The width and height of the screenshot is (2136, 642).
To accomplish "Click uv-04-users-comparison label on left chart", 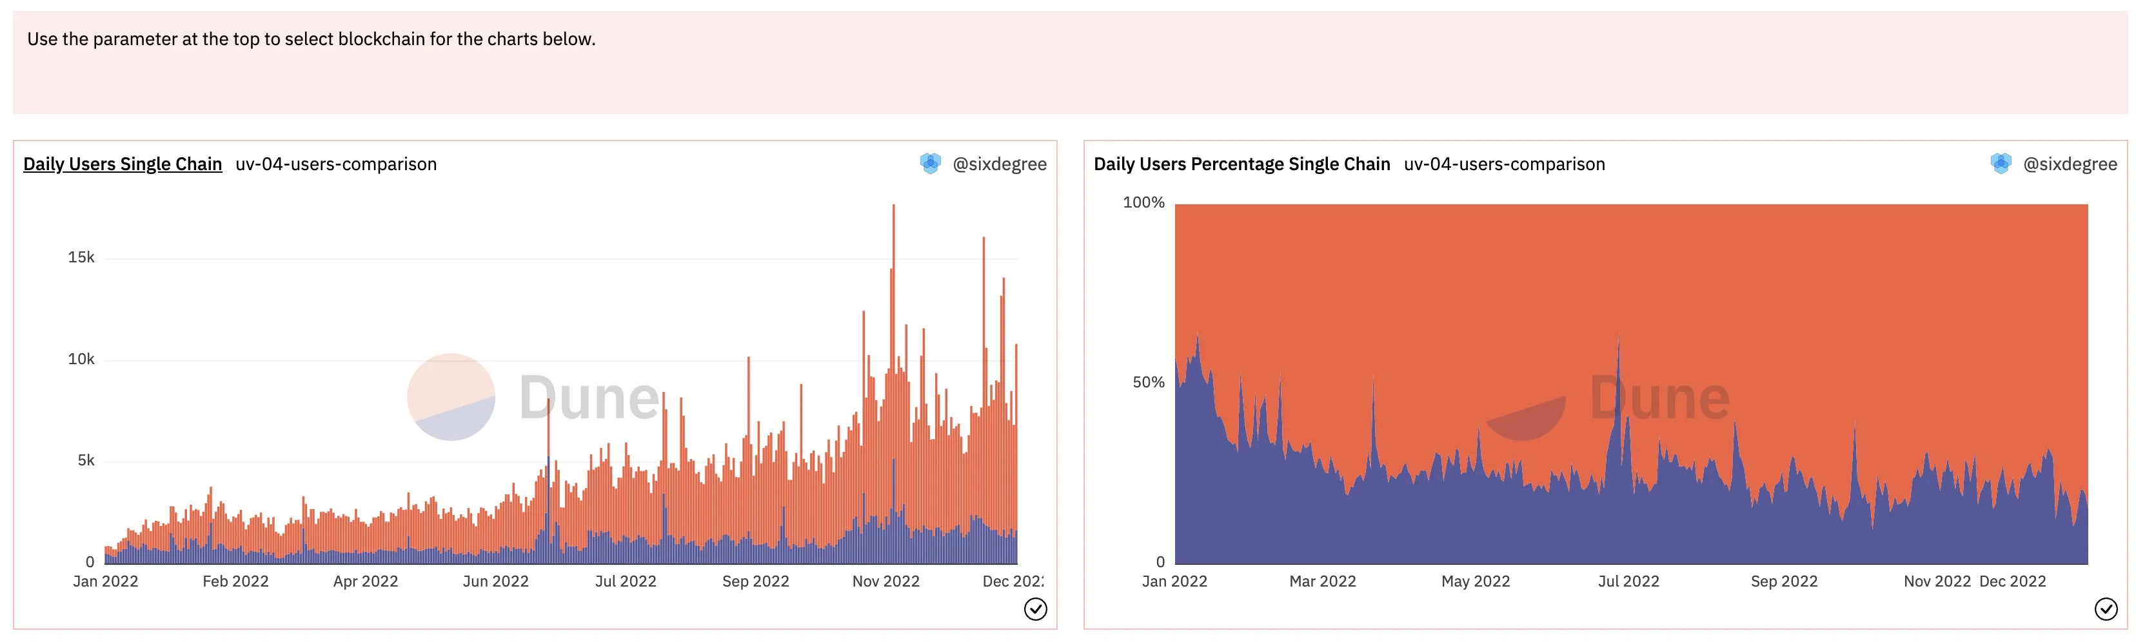I will pyautogui.click(x=336, y=164).
